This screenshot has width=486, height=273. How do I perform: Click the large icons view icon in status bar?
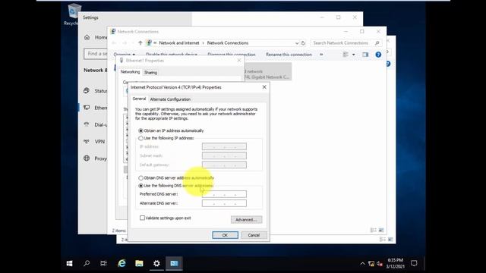click(381, 231)
